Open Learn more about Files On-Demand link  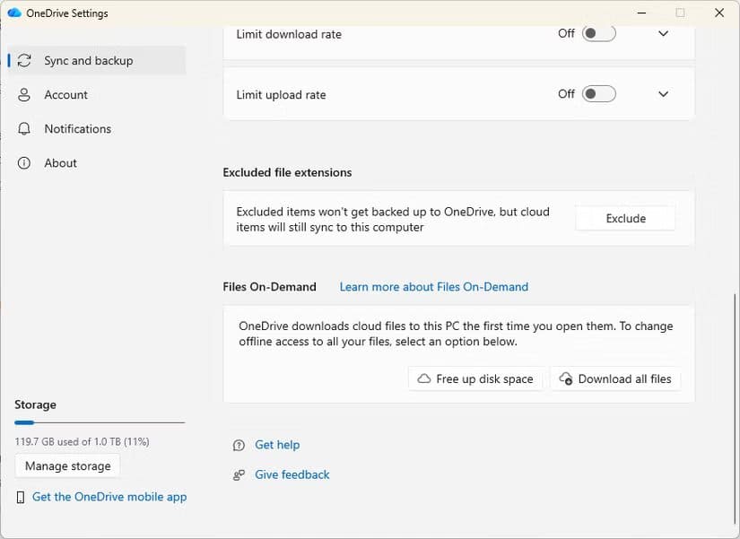pos(434,287)
